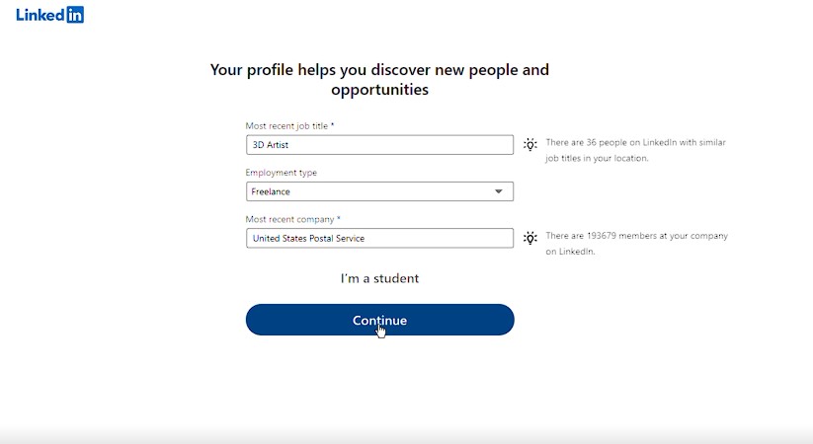Click the blue Continue button
The height and width of the screenshot is (444, 813).
[379, 320]
